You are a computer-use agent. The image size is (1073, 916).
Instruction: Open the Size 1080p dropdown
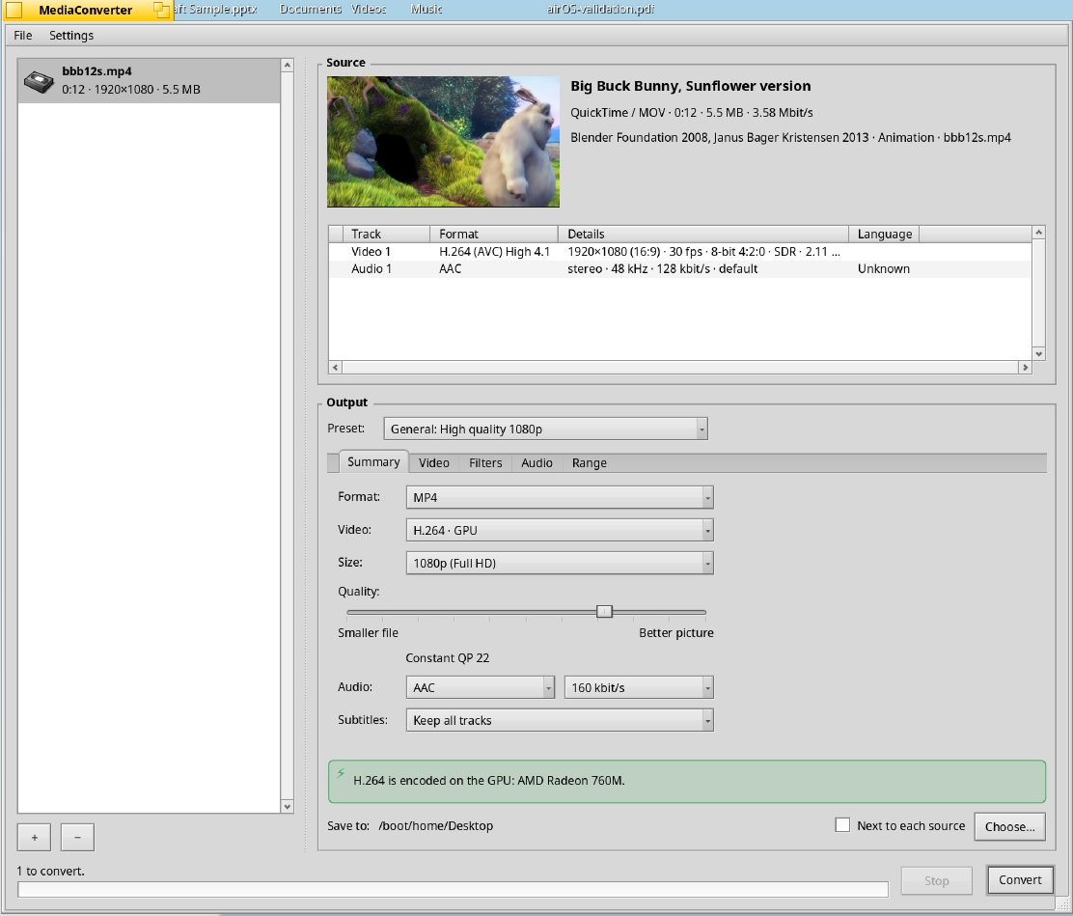click(560, 563)
